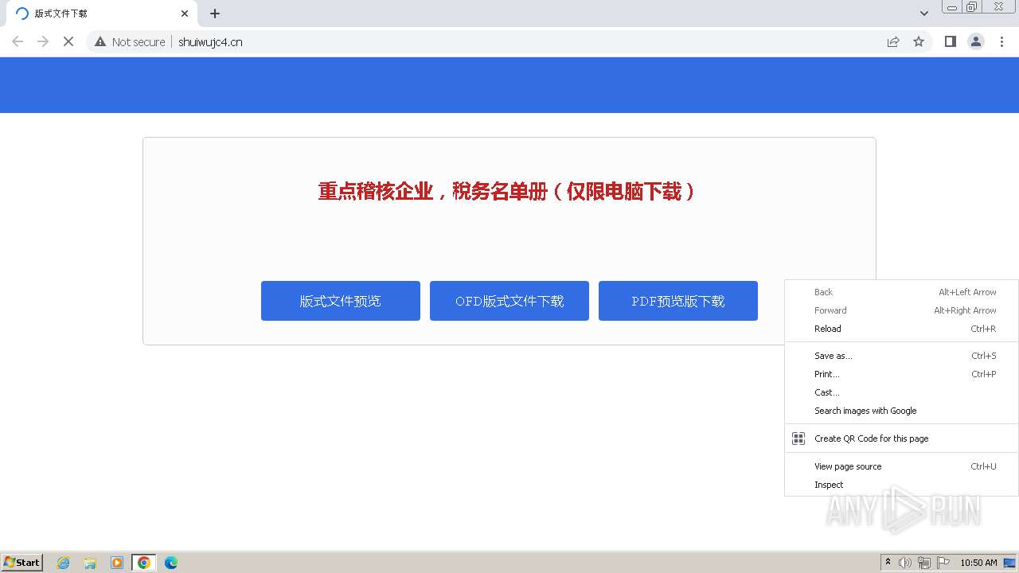
Task: Click the volume speaker tray icon
Action: coord(905,563)
